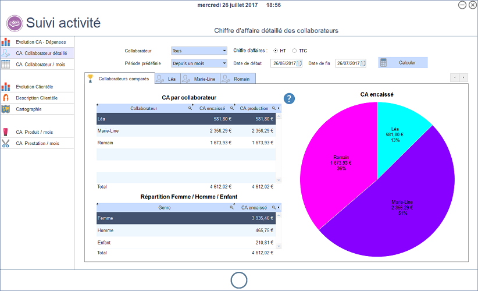Open the Période prédéfinie dropdown
The height and width of the screenshot is (291, 478).
[224, 63]
